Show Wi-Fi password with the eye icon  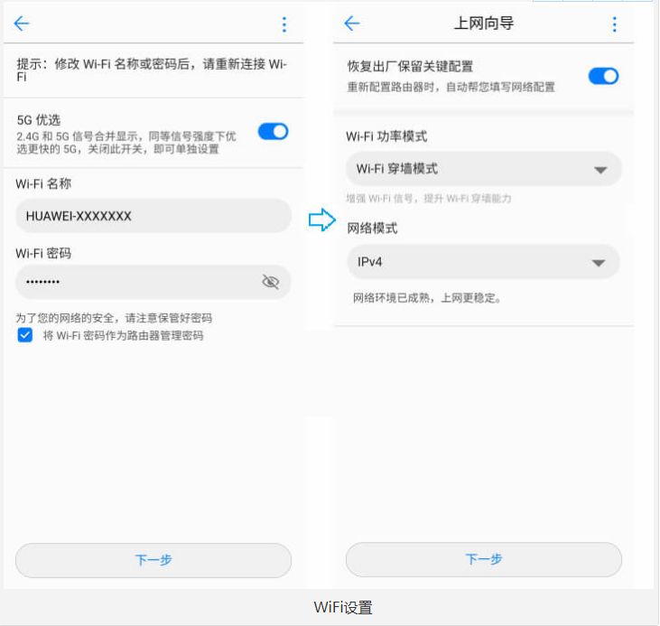tap(270, 282)
